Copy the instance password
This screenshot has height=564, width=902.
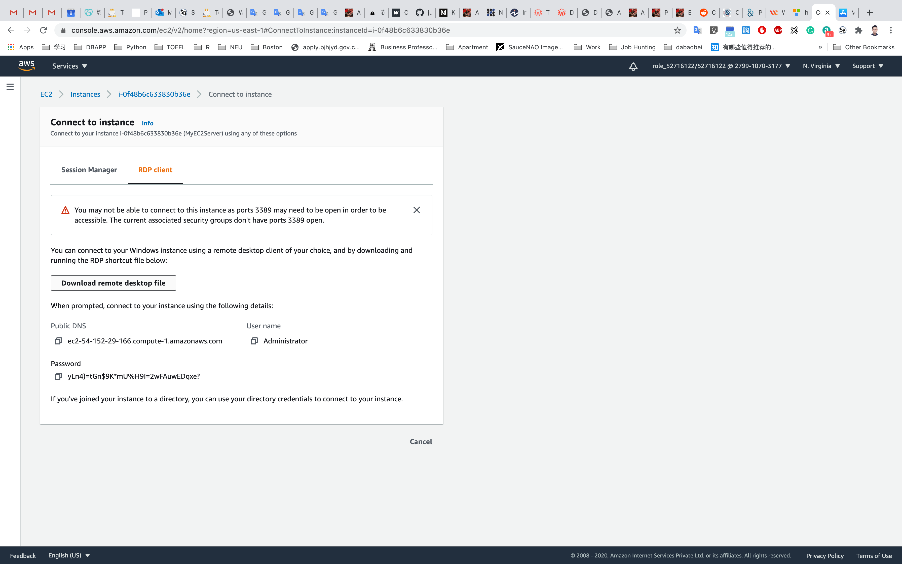58,376
